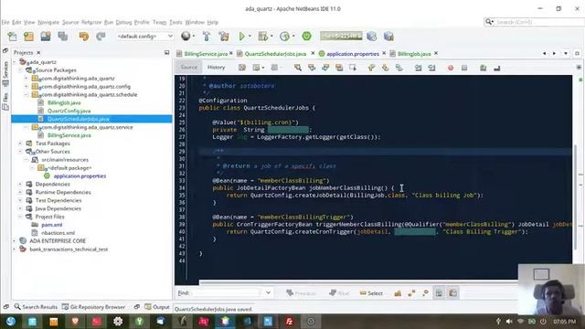
Task: Open the Navigate menu
Action: (x=48, y=22)
